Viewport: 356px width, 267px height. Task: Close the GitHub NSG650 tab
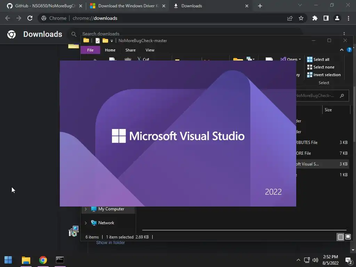point(81,6)
